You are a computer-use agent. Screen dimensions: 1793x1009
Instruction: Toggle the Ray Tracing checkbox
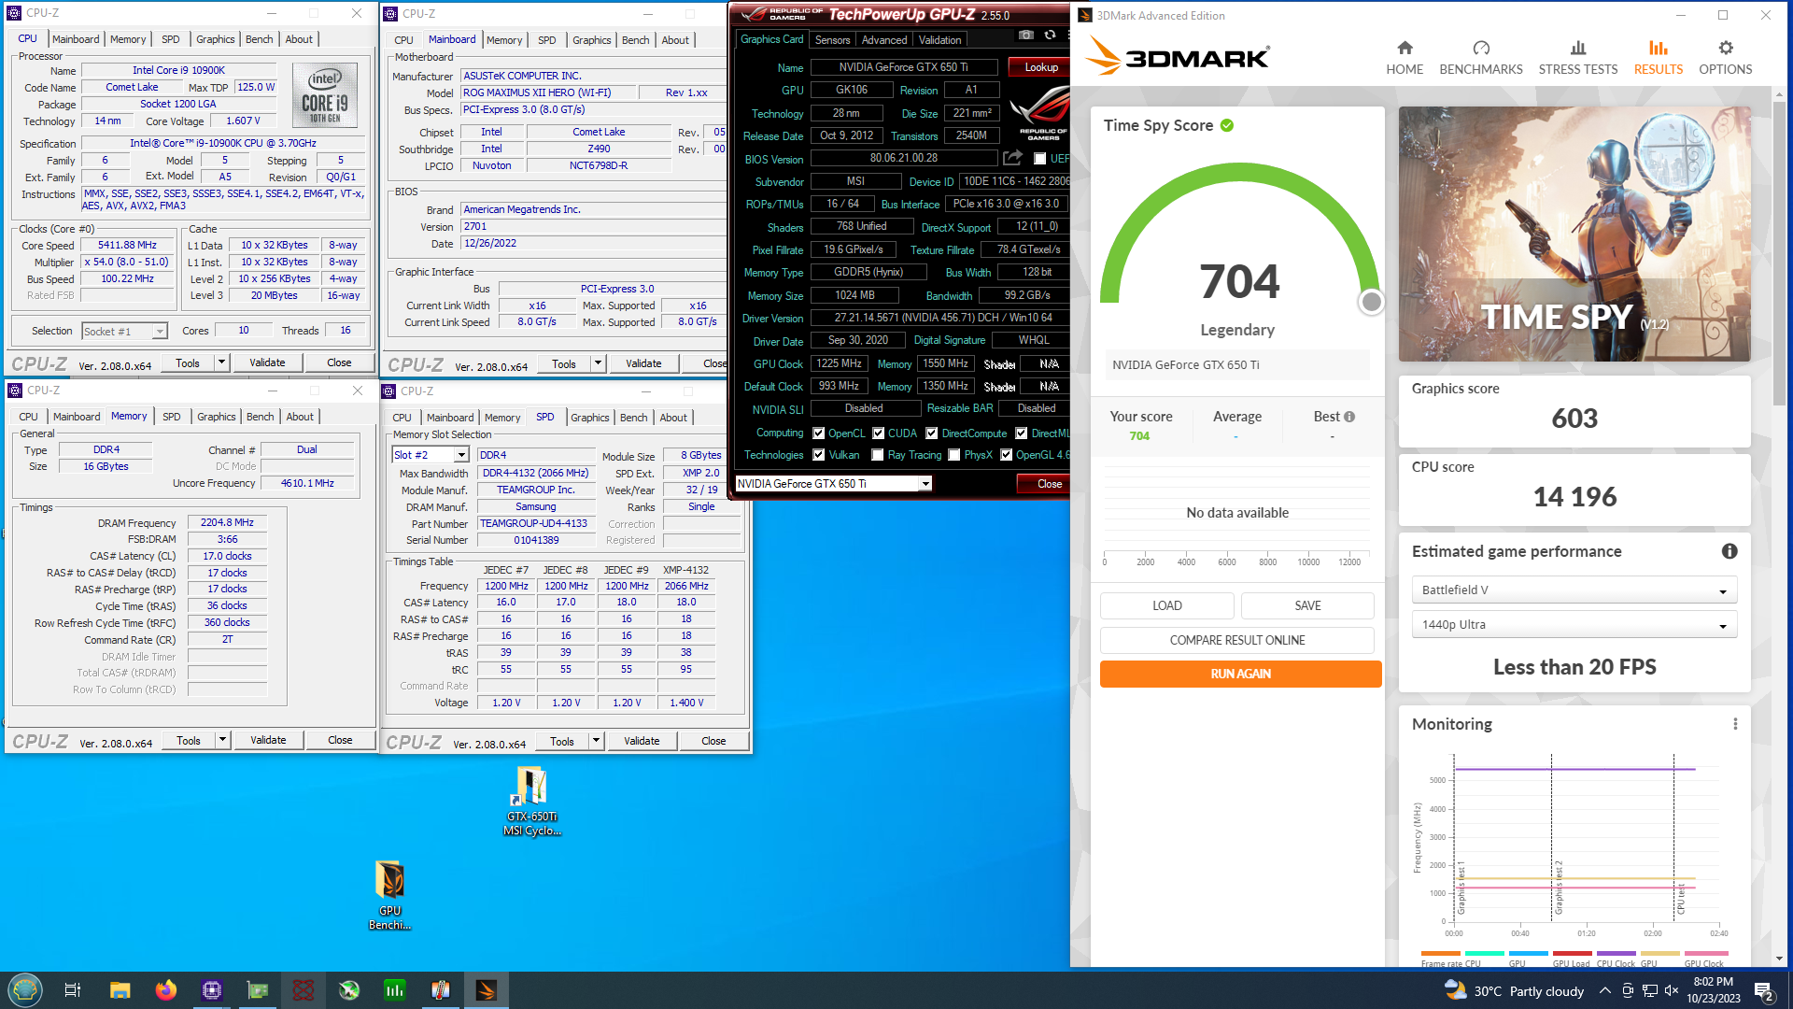tap(878, 455)
